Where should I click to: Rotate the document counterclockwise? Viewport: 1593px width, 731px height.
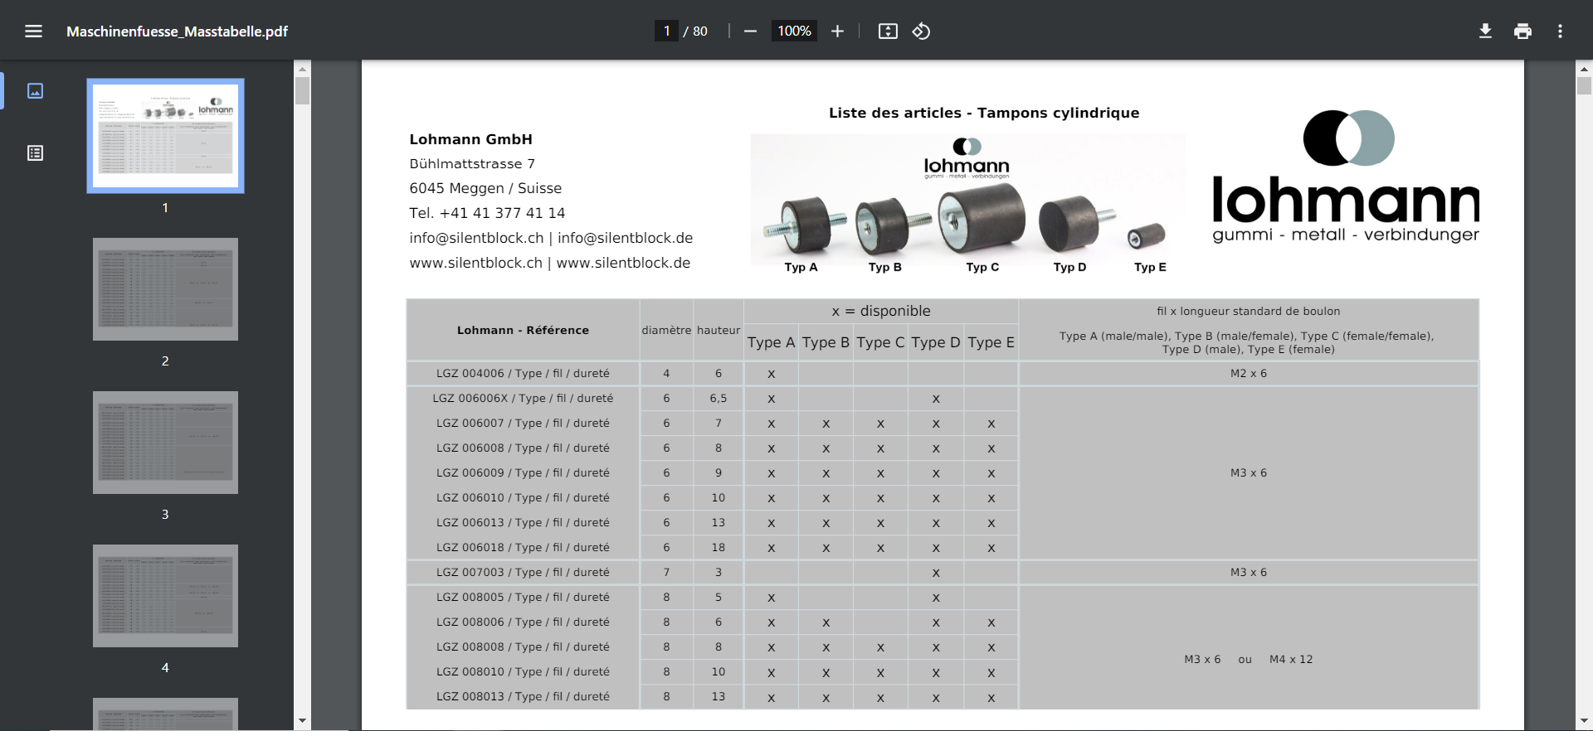coord(921,31)
